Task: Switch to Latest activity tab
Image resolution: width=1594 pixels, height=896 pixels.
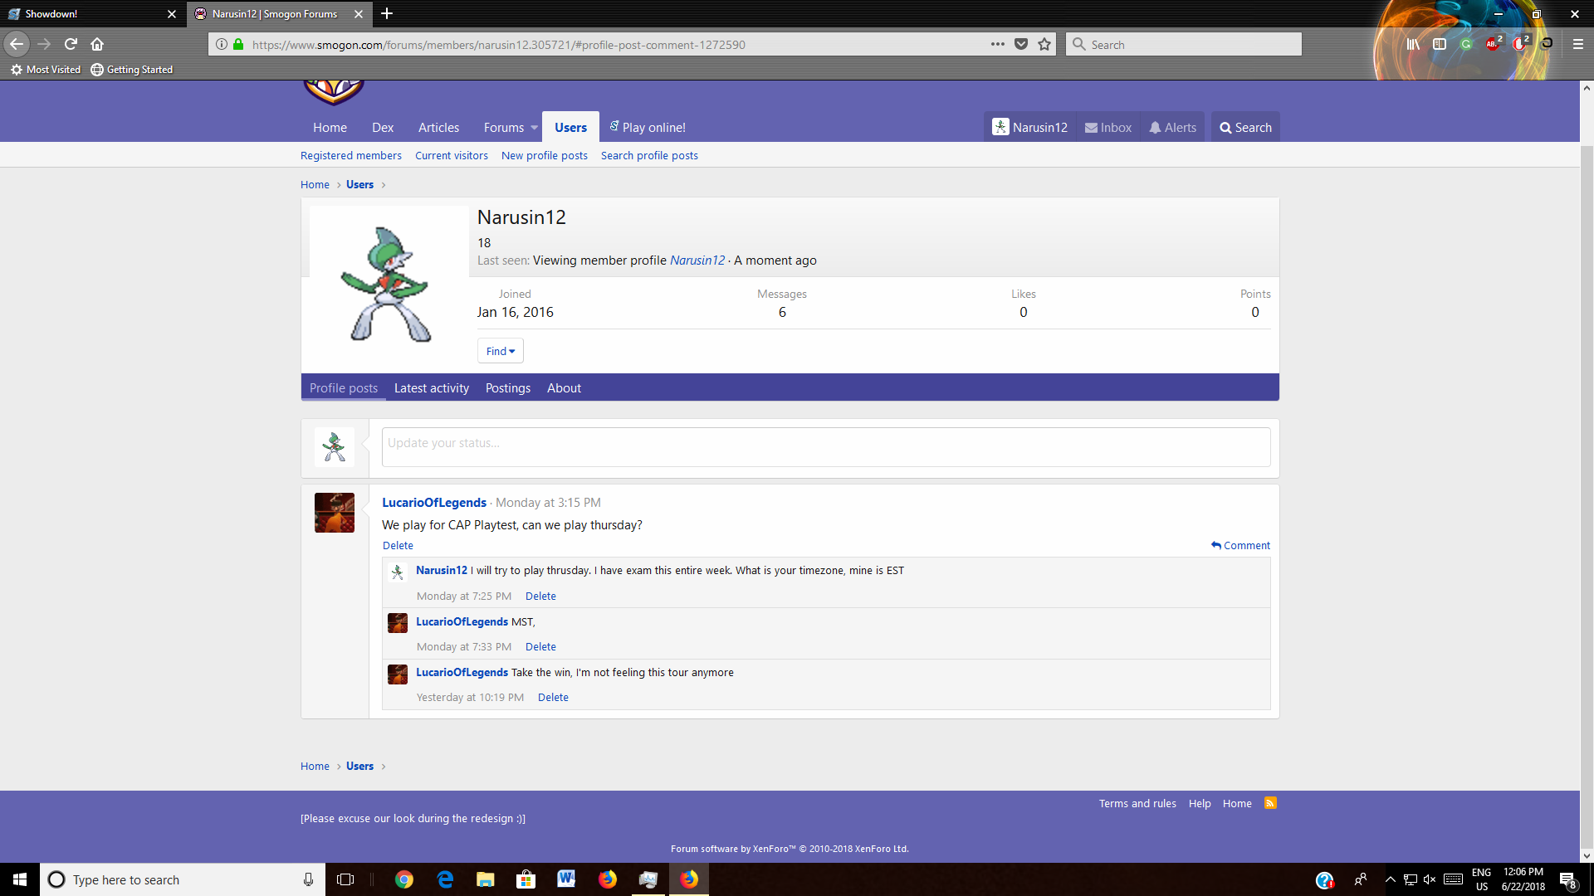Action: (432, 387)
